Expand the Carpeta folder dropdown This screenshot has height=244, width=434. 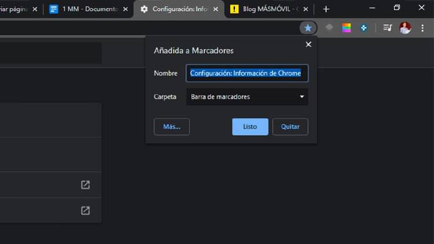pyautogui.click(x=247, y=97)
